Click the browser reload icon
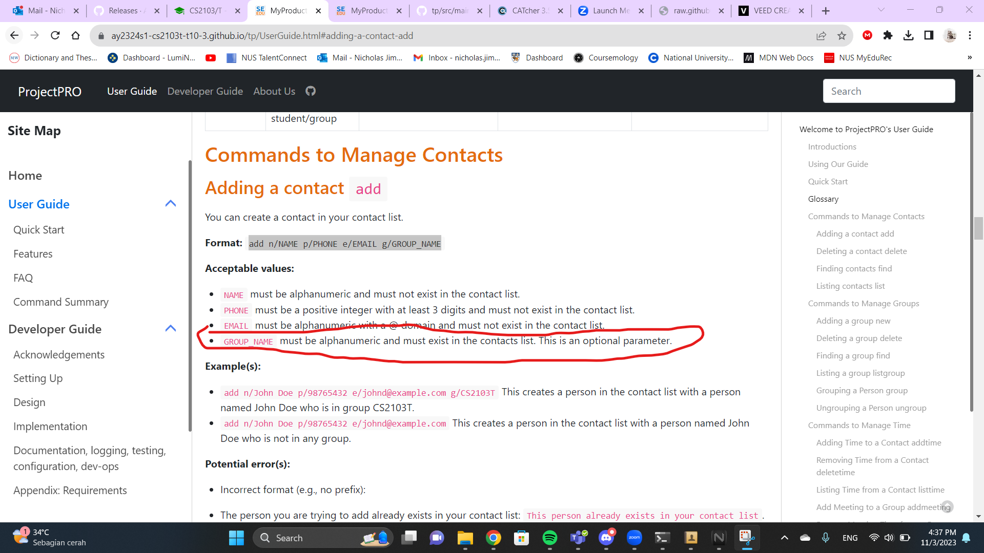Image resolution: width=984 pixels, height=553 pixels. click(55, 35)
